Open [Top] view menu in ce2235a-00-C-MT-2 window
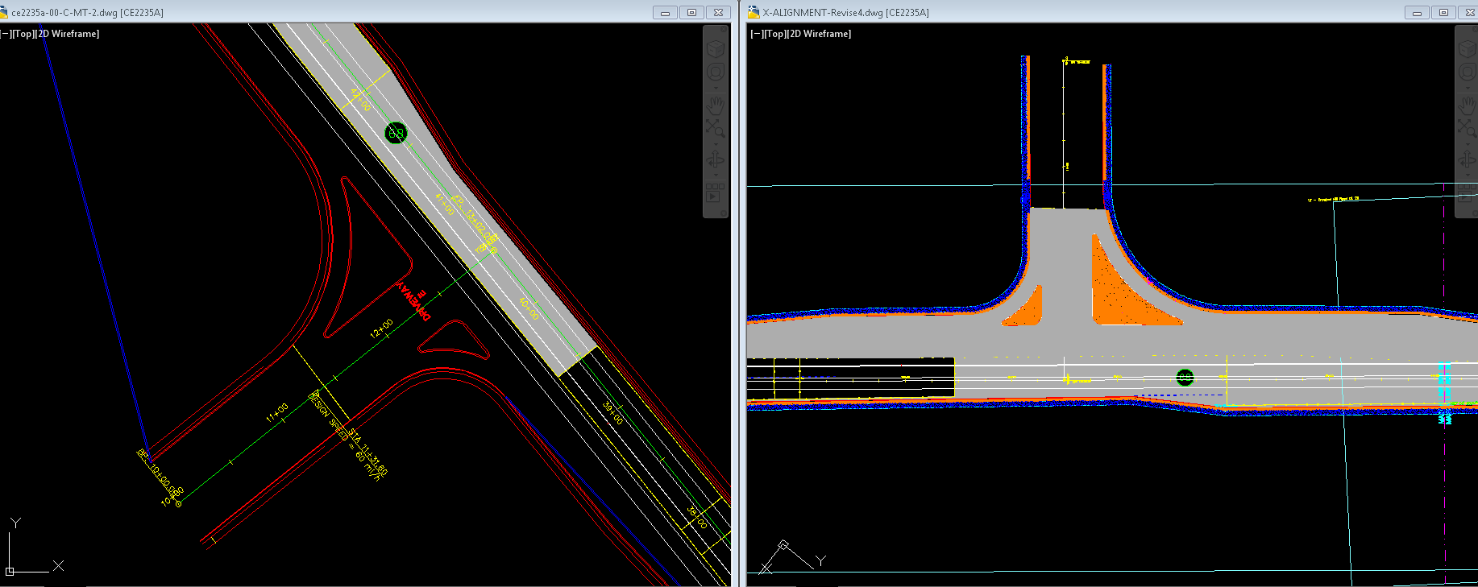The image size is (1478, 587). [24, 34]
